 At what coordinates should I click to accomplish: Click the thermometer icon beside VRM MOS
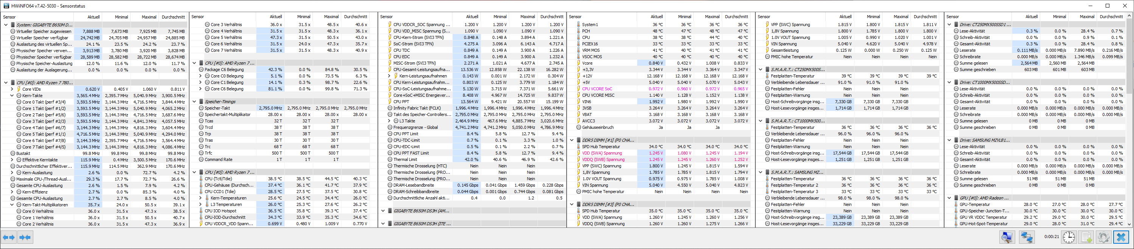pos(579,50)
